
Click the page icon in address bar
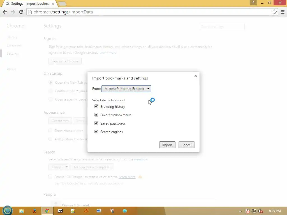pyautogui.click(x=30, y=12)
